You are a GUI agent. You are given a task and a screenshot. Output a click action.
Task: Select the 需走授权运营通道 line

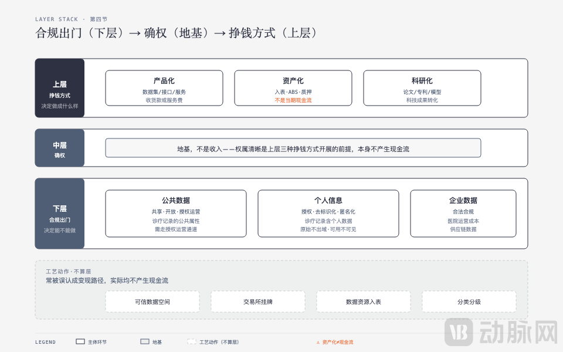(175, 229)
